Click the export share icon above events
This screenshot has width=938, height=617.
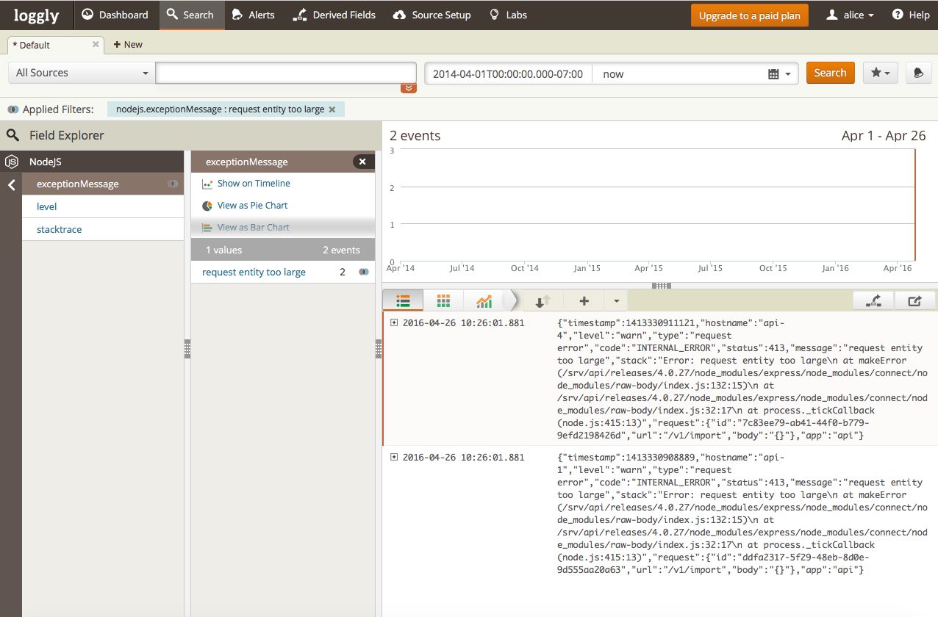tap(914, 300)
